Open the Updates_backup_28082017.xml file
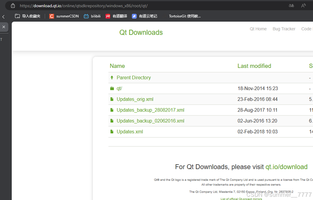This screenshot has height=200, width=313. click(x=150, y=110)
